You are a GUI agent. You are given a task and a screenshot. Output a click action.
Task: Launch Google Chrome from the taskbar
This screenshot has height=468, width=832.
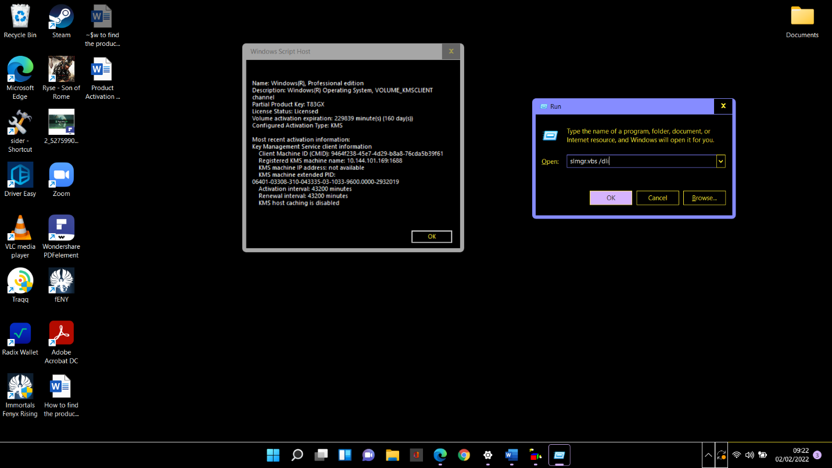pos(464,455)
